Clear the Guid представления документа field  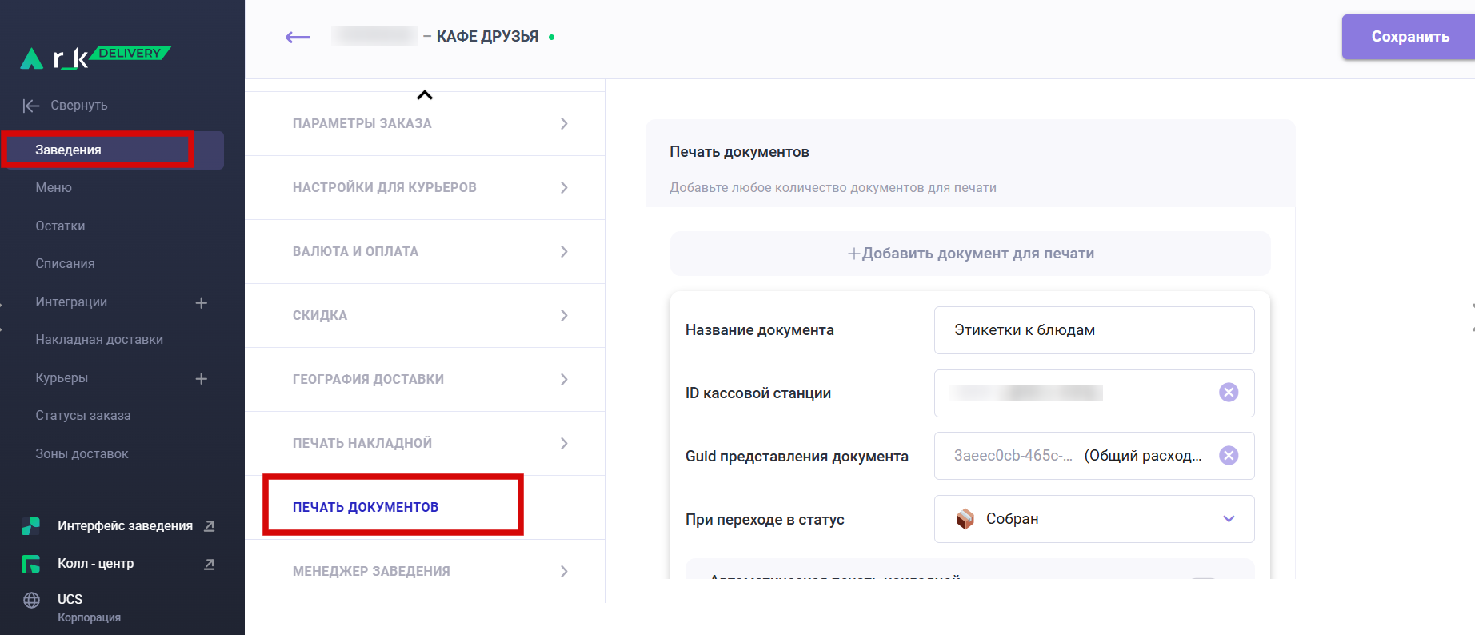pos(1228,455)
